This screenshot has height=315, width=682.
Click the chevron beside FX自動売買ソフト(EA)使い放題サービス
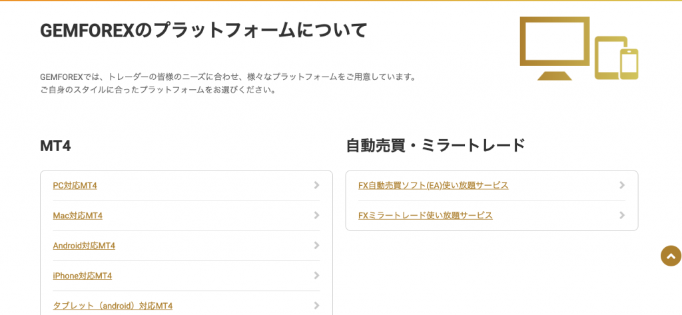click(621, 185)
